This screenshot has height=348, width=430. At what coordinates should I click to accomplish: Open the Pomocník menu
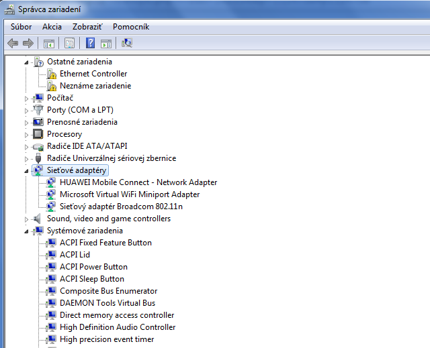pos(131,27)
